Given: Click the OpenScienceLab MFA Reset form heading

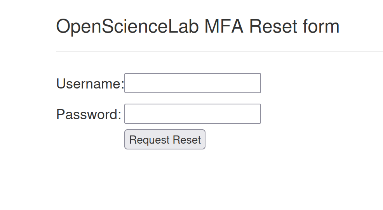Looking at the screenshot, I should [198, 27].
